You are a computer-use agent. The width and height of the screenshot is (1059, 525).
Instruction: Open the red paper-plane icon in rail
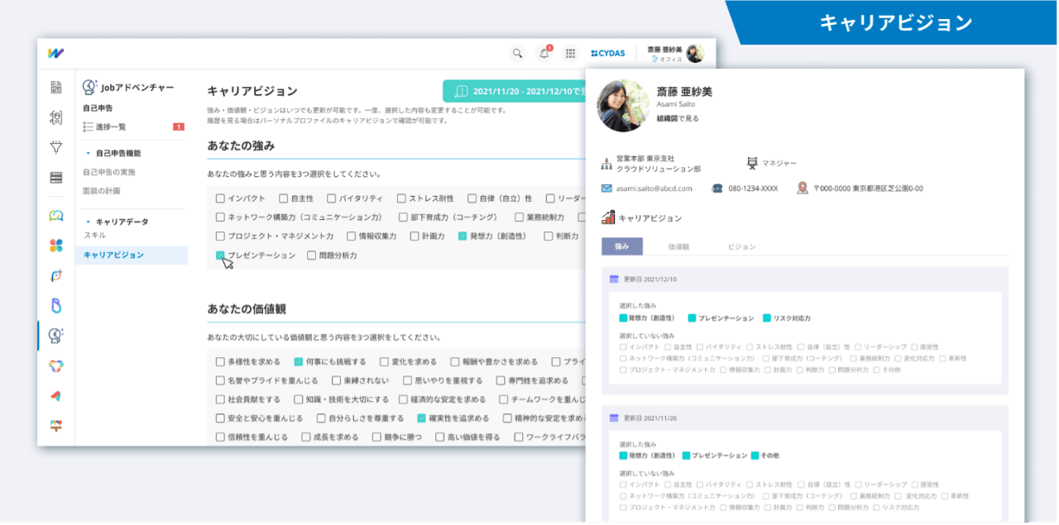coord(56,396)
